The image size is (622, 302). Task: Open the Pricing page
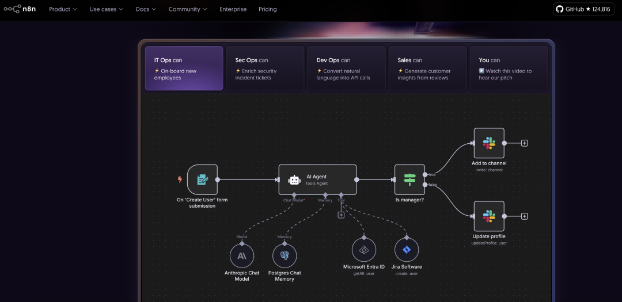268,9
